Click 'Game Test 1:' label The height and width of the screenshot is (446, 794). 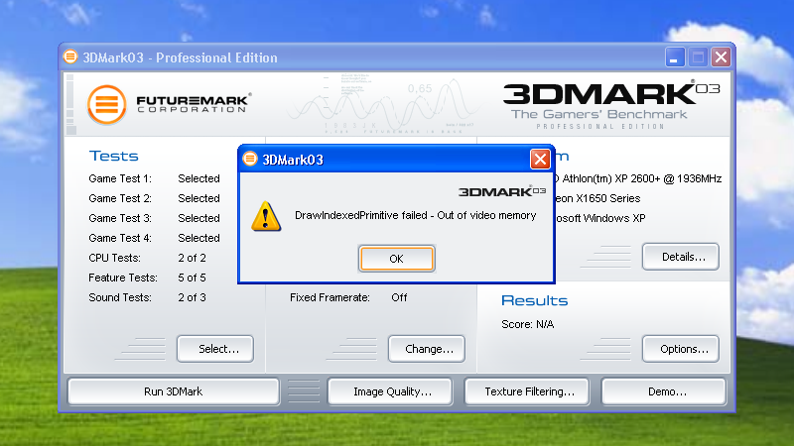pyautogui.click(x=120, y=178)
